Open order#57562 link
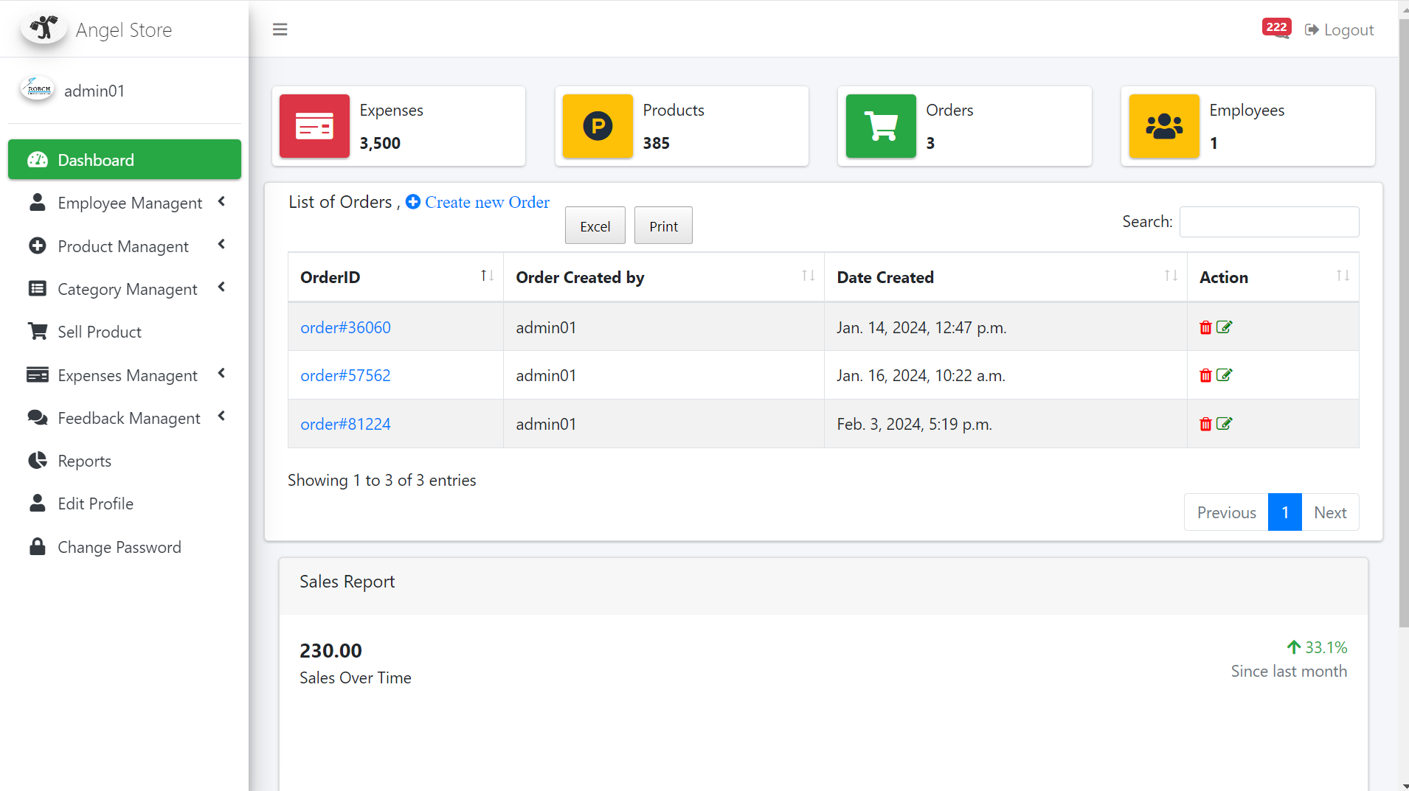 345,375
